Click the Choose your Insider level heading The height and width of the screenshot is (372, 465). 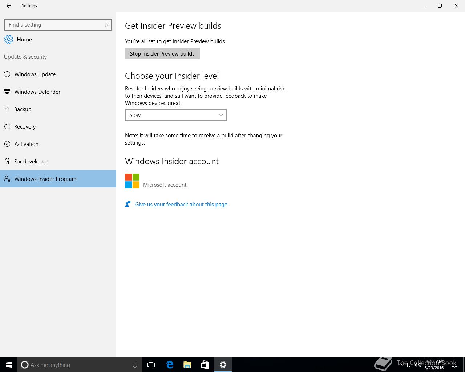172,76
